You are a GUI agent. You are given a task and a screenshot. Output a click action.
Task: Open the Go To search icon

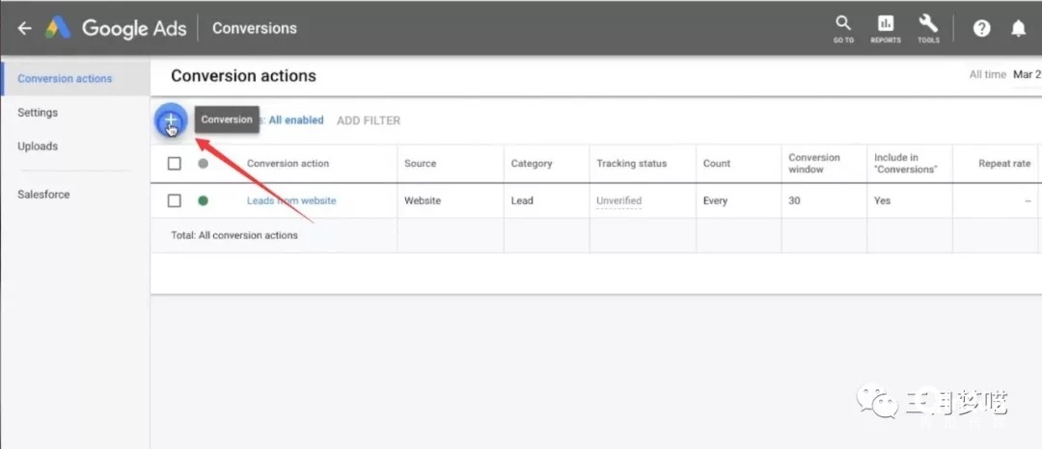[x=843, y=27]
